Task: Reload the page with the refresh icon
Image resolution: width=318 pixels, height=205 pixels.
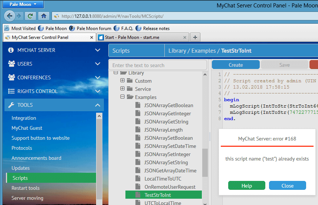Action: 30,16
